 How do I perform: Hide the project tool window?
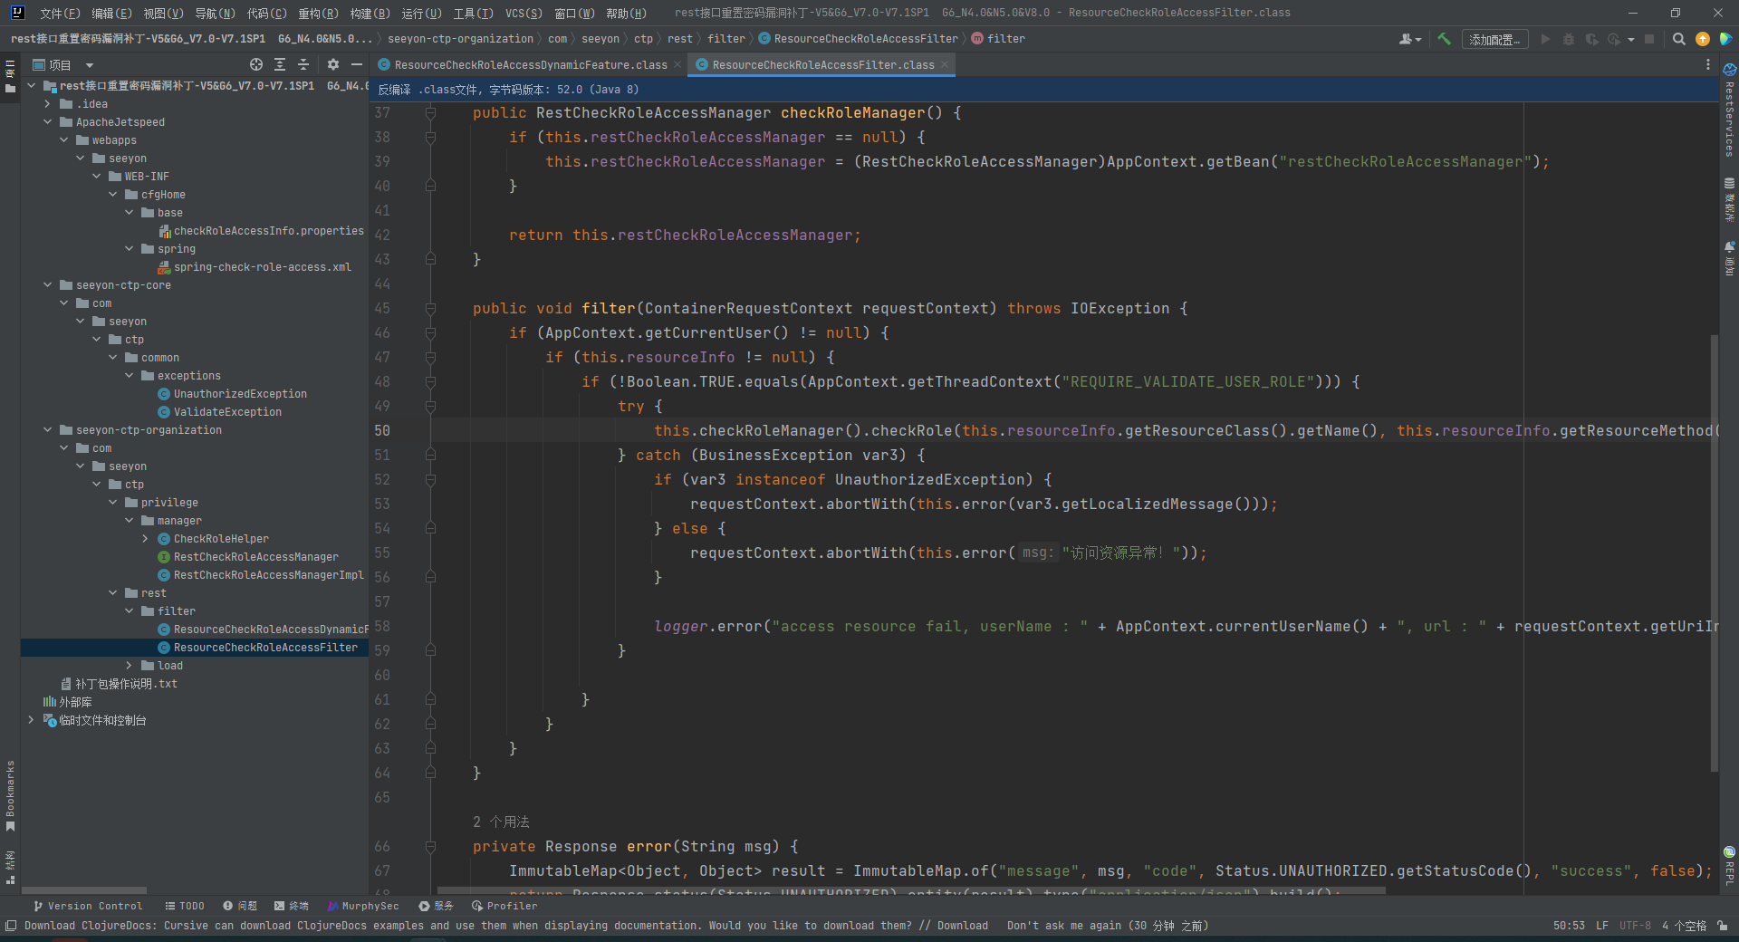[x=357, y=65]
